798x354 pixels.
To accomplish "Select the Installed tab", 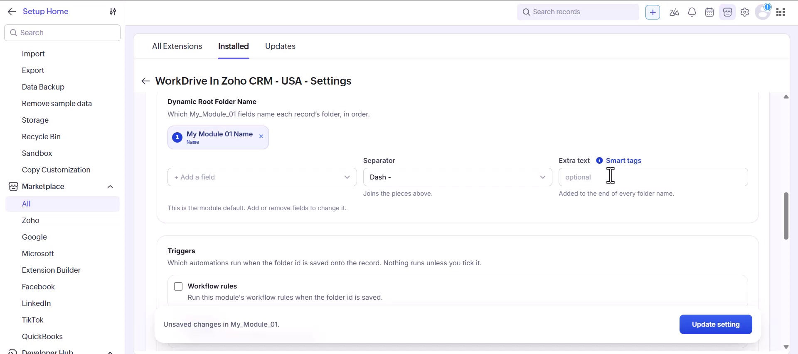I will (x=234, y=46).
